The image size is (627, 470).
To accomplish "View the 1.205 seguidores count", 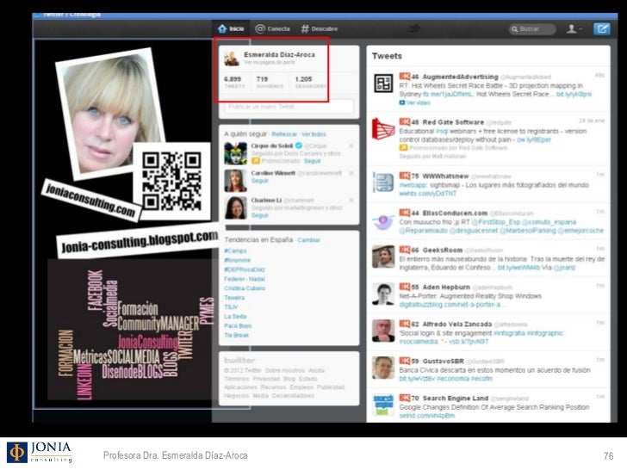I will (x=311, y=82).
